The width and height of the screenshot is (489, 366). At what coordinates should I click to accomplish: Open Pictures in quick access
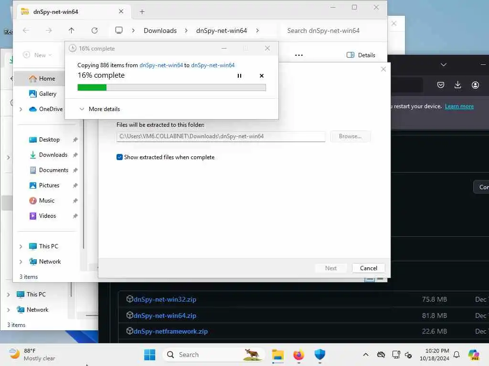pos(44,185)
